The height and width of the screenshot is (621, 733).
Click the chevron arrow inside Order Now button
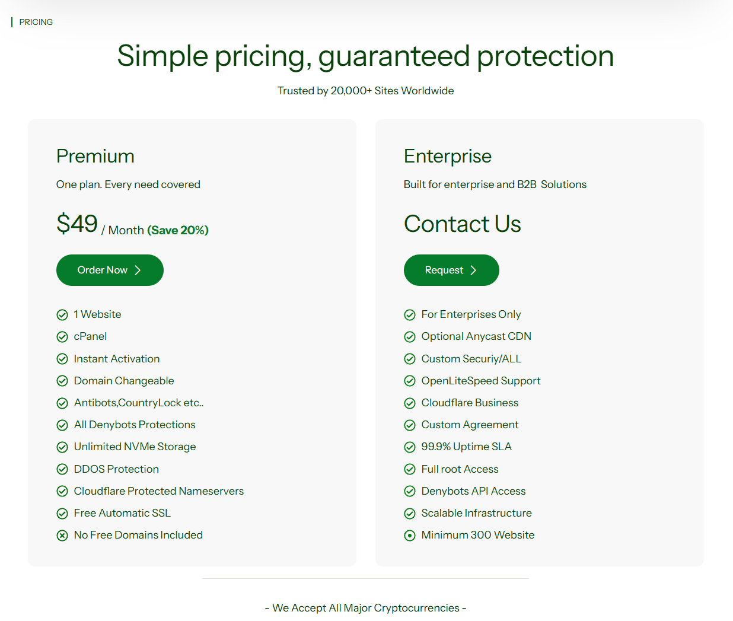click(138, 270)
